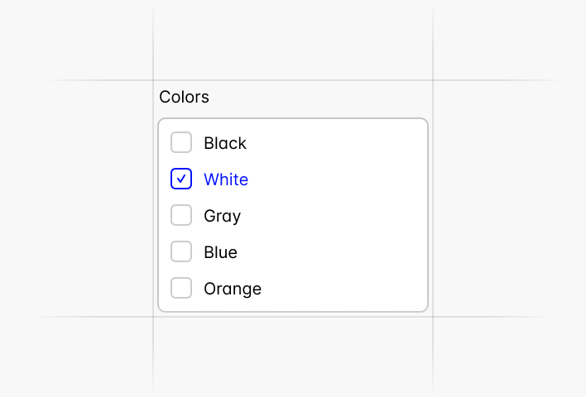The height and width of the screenshot is (397, 586).
Task: Uncheck the White checkbox
Action: [x=181, y=179]
